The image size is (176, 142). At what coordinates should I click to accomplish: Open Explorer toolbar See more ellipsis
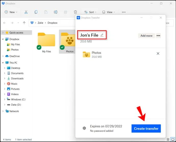click(123, 12)
